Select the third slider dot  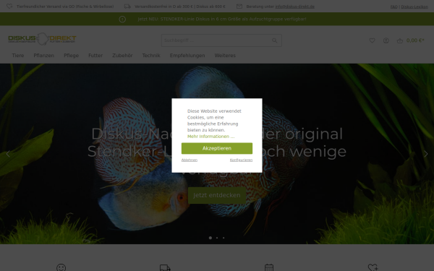pos(224,238)
